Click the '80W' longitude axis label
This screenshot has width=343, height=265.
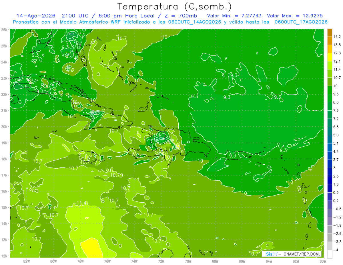click(53, 261)
